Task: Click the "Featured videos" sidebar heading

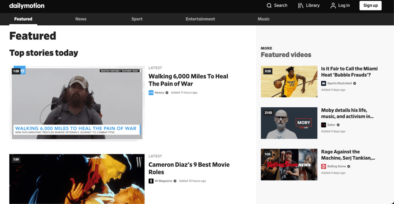Action: [286, 55]
